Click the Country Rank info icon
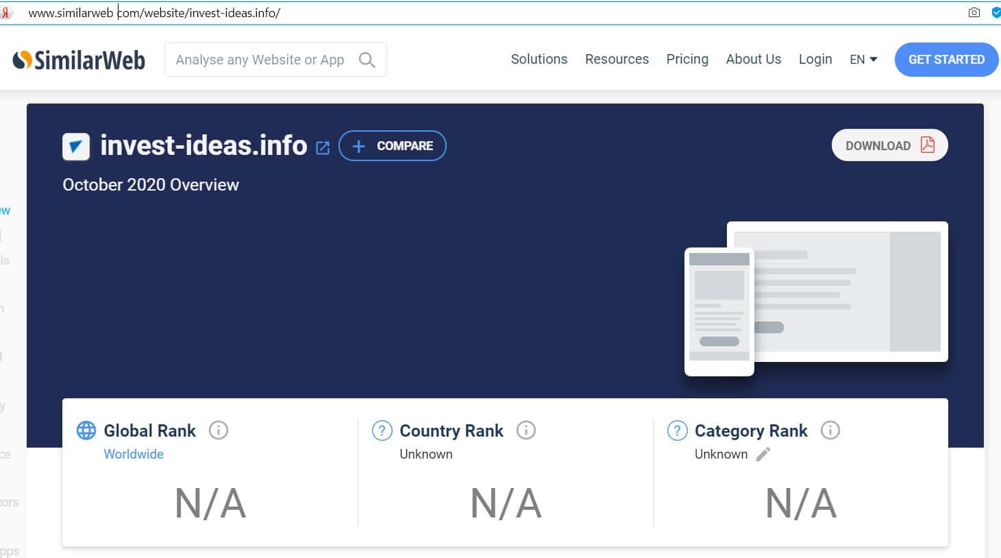 pyautogui.click(x=526, y=430)
